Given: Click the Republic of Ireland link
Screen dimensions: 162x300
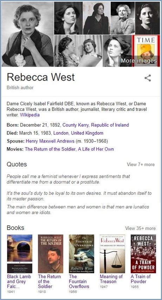Looking at the screenshot, I should [110, 125].
